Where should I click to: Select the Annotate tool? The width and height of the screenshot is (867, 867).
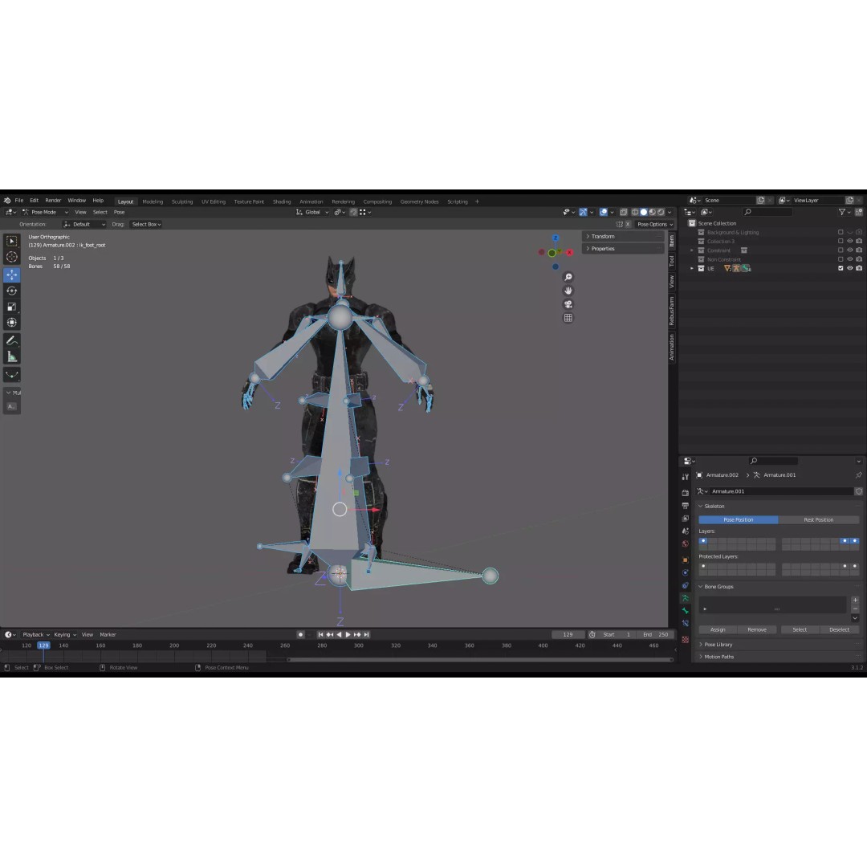pyautogui.click(x=11, y=340)
